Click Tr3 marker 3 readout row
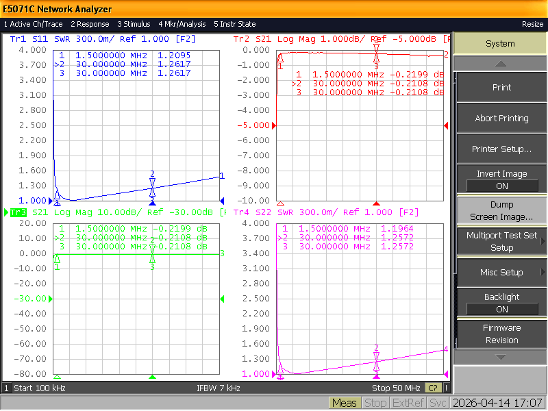This screenshot has height=411, width=548. (133, 247)
